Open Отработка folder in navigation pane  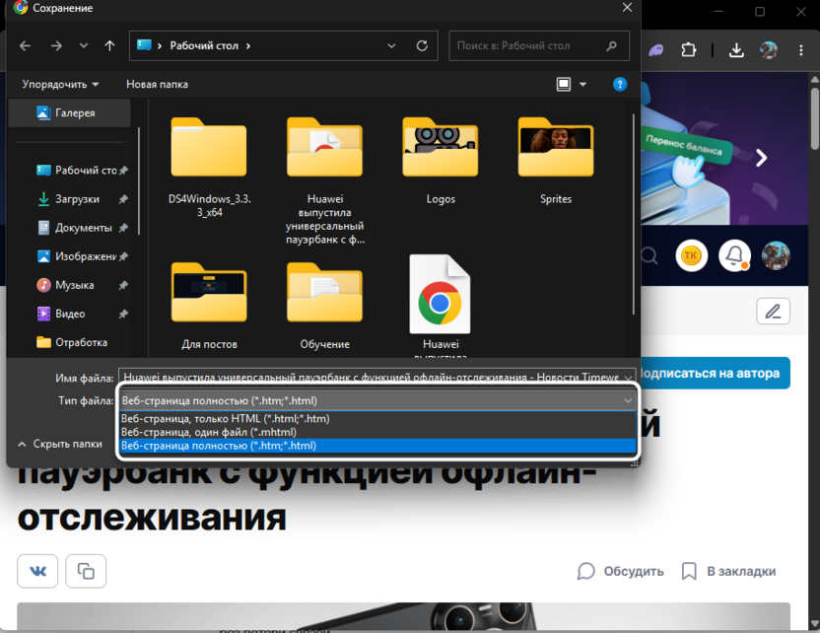[72, 343]
